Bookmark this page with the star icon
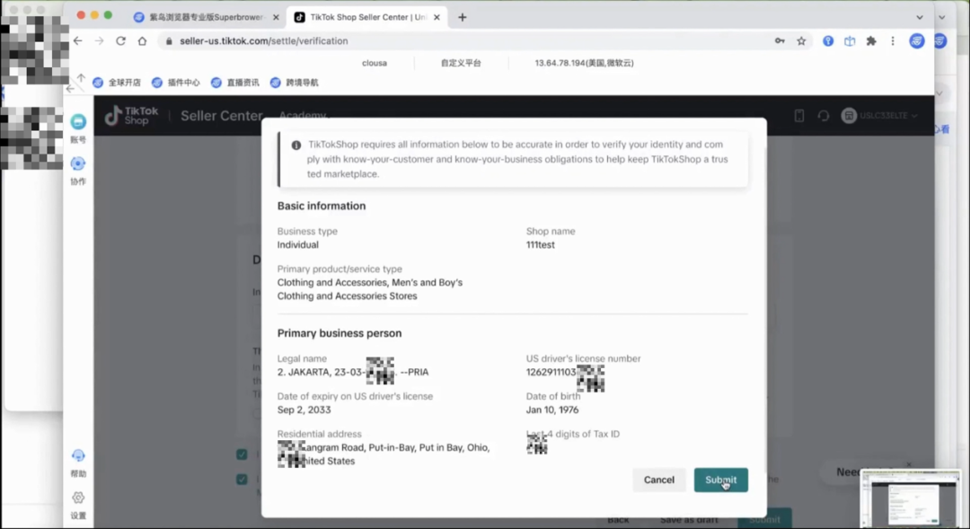Image resolution: width=970 pixels, height=529 pixels. point(801,40)
